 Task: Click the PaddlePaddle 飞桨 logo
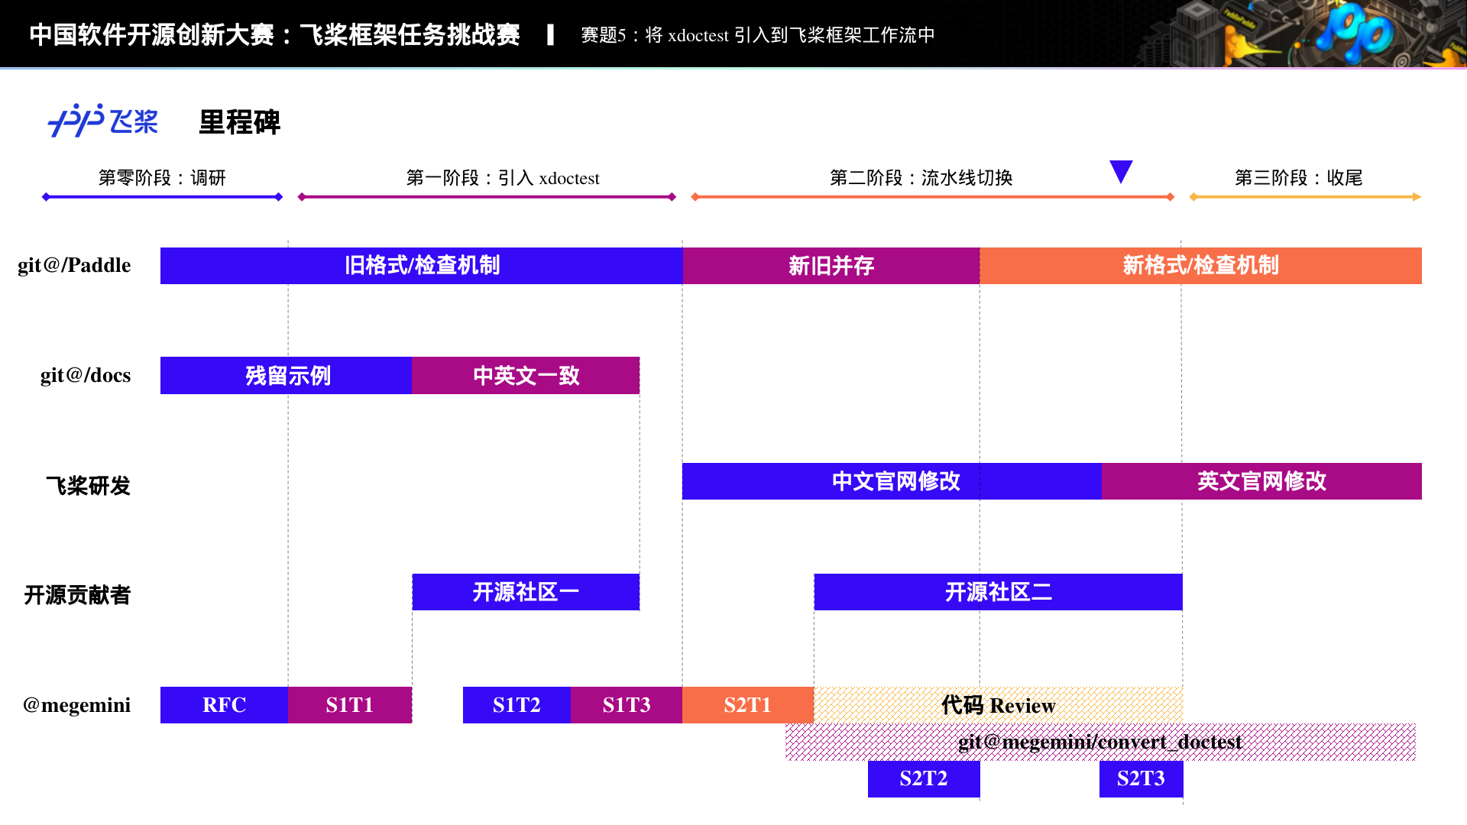(x=103, y=121)
